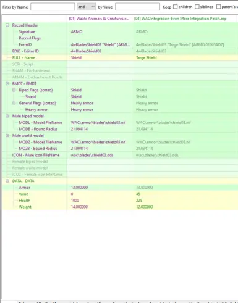Viewport: 238px width, 303px height.
Task: Enable the Keep children checkbox
Action: tap(175, 7)
